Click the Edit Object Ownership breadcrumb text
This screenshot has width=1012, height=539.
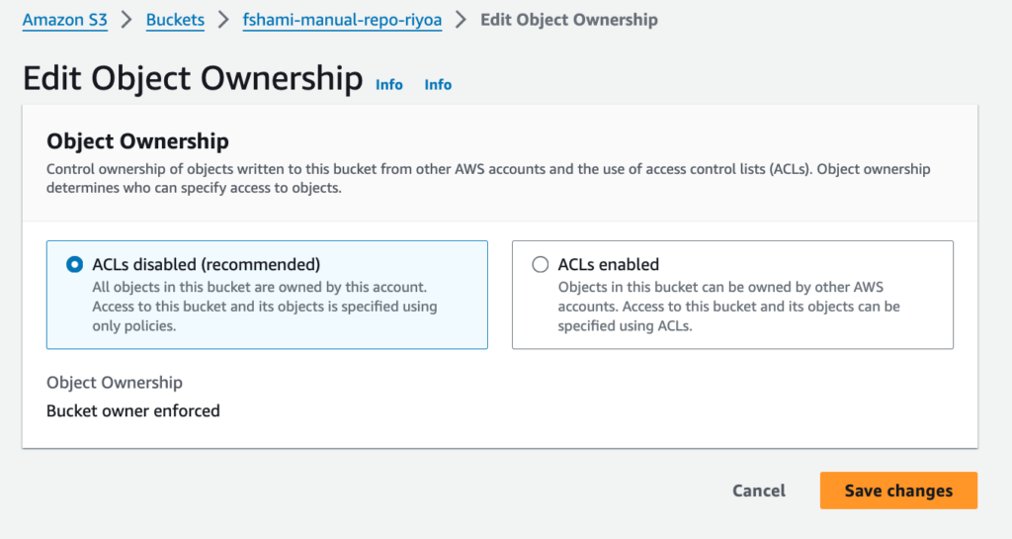point(568,20)
